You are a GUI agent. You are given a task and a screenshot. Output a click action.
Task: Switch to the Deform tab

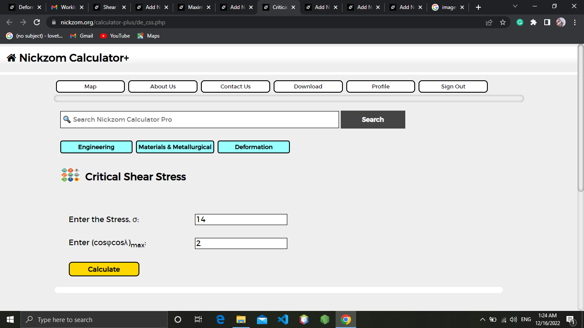tap(25, 7)
